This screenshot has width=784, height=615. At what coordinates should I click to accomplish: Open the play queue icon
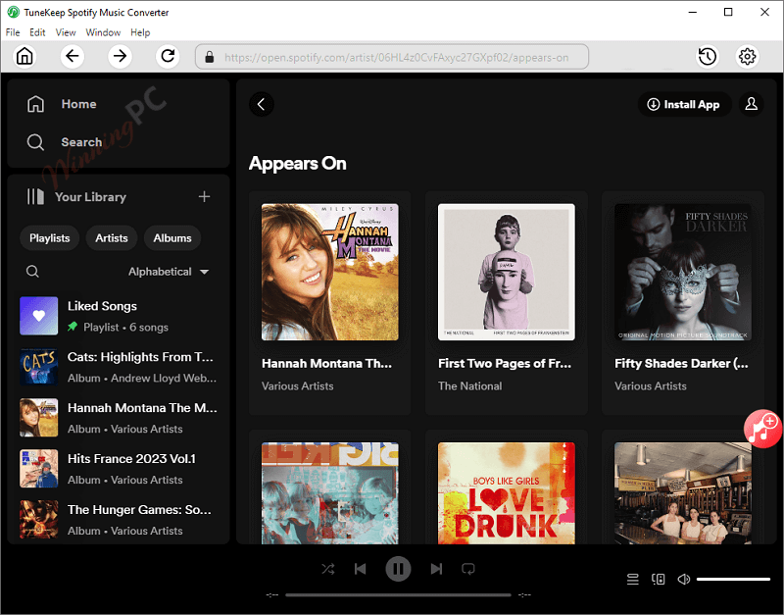tap(632, 580)
